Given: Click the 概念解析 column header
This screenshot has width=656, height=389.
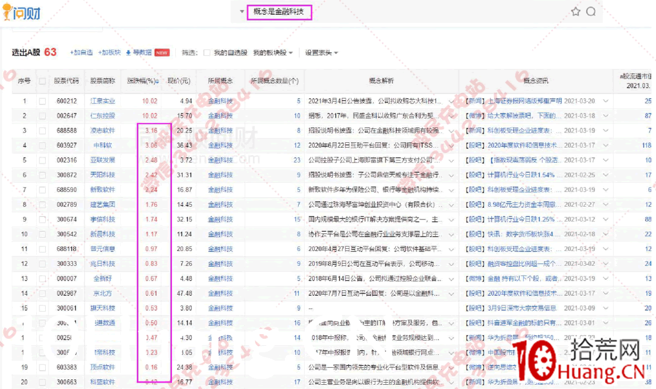Looking at the screenshot, I should pos(381,82).
